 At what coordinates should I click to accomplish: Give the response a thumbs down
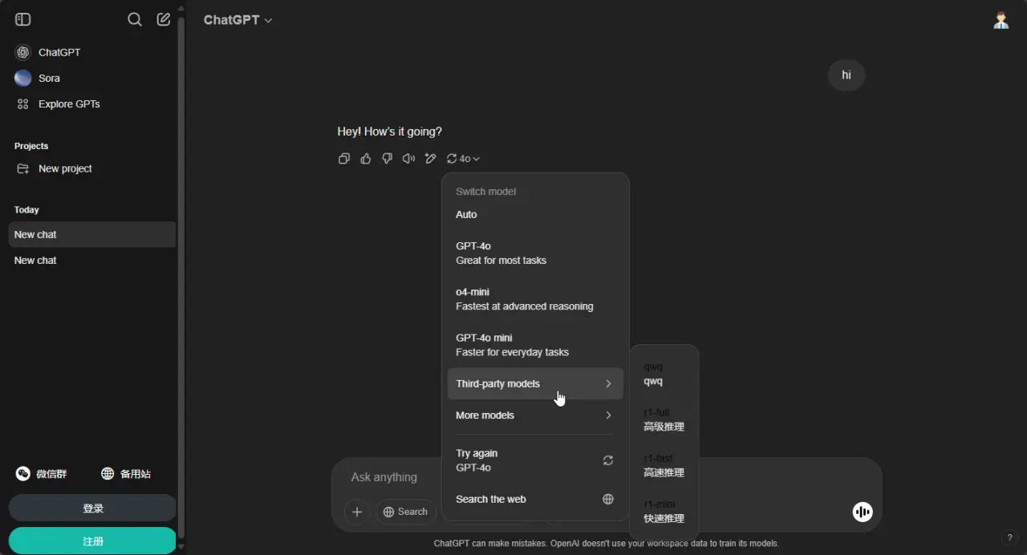point(388,159)
